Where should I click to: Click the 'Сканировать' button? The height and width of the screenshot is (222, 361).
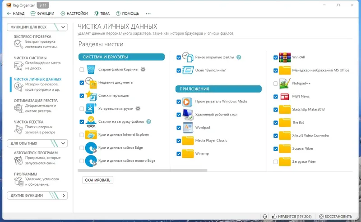coord(97,180)
